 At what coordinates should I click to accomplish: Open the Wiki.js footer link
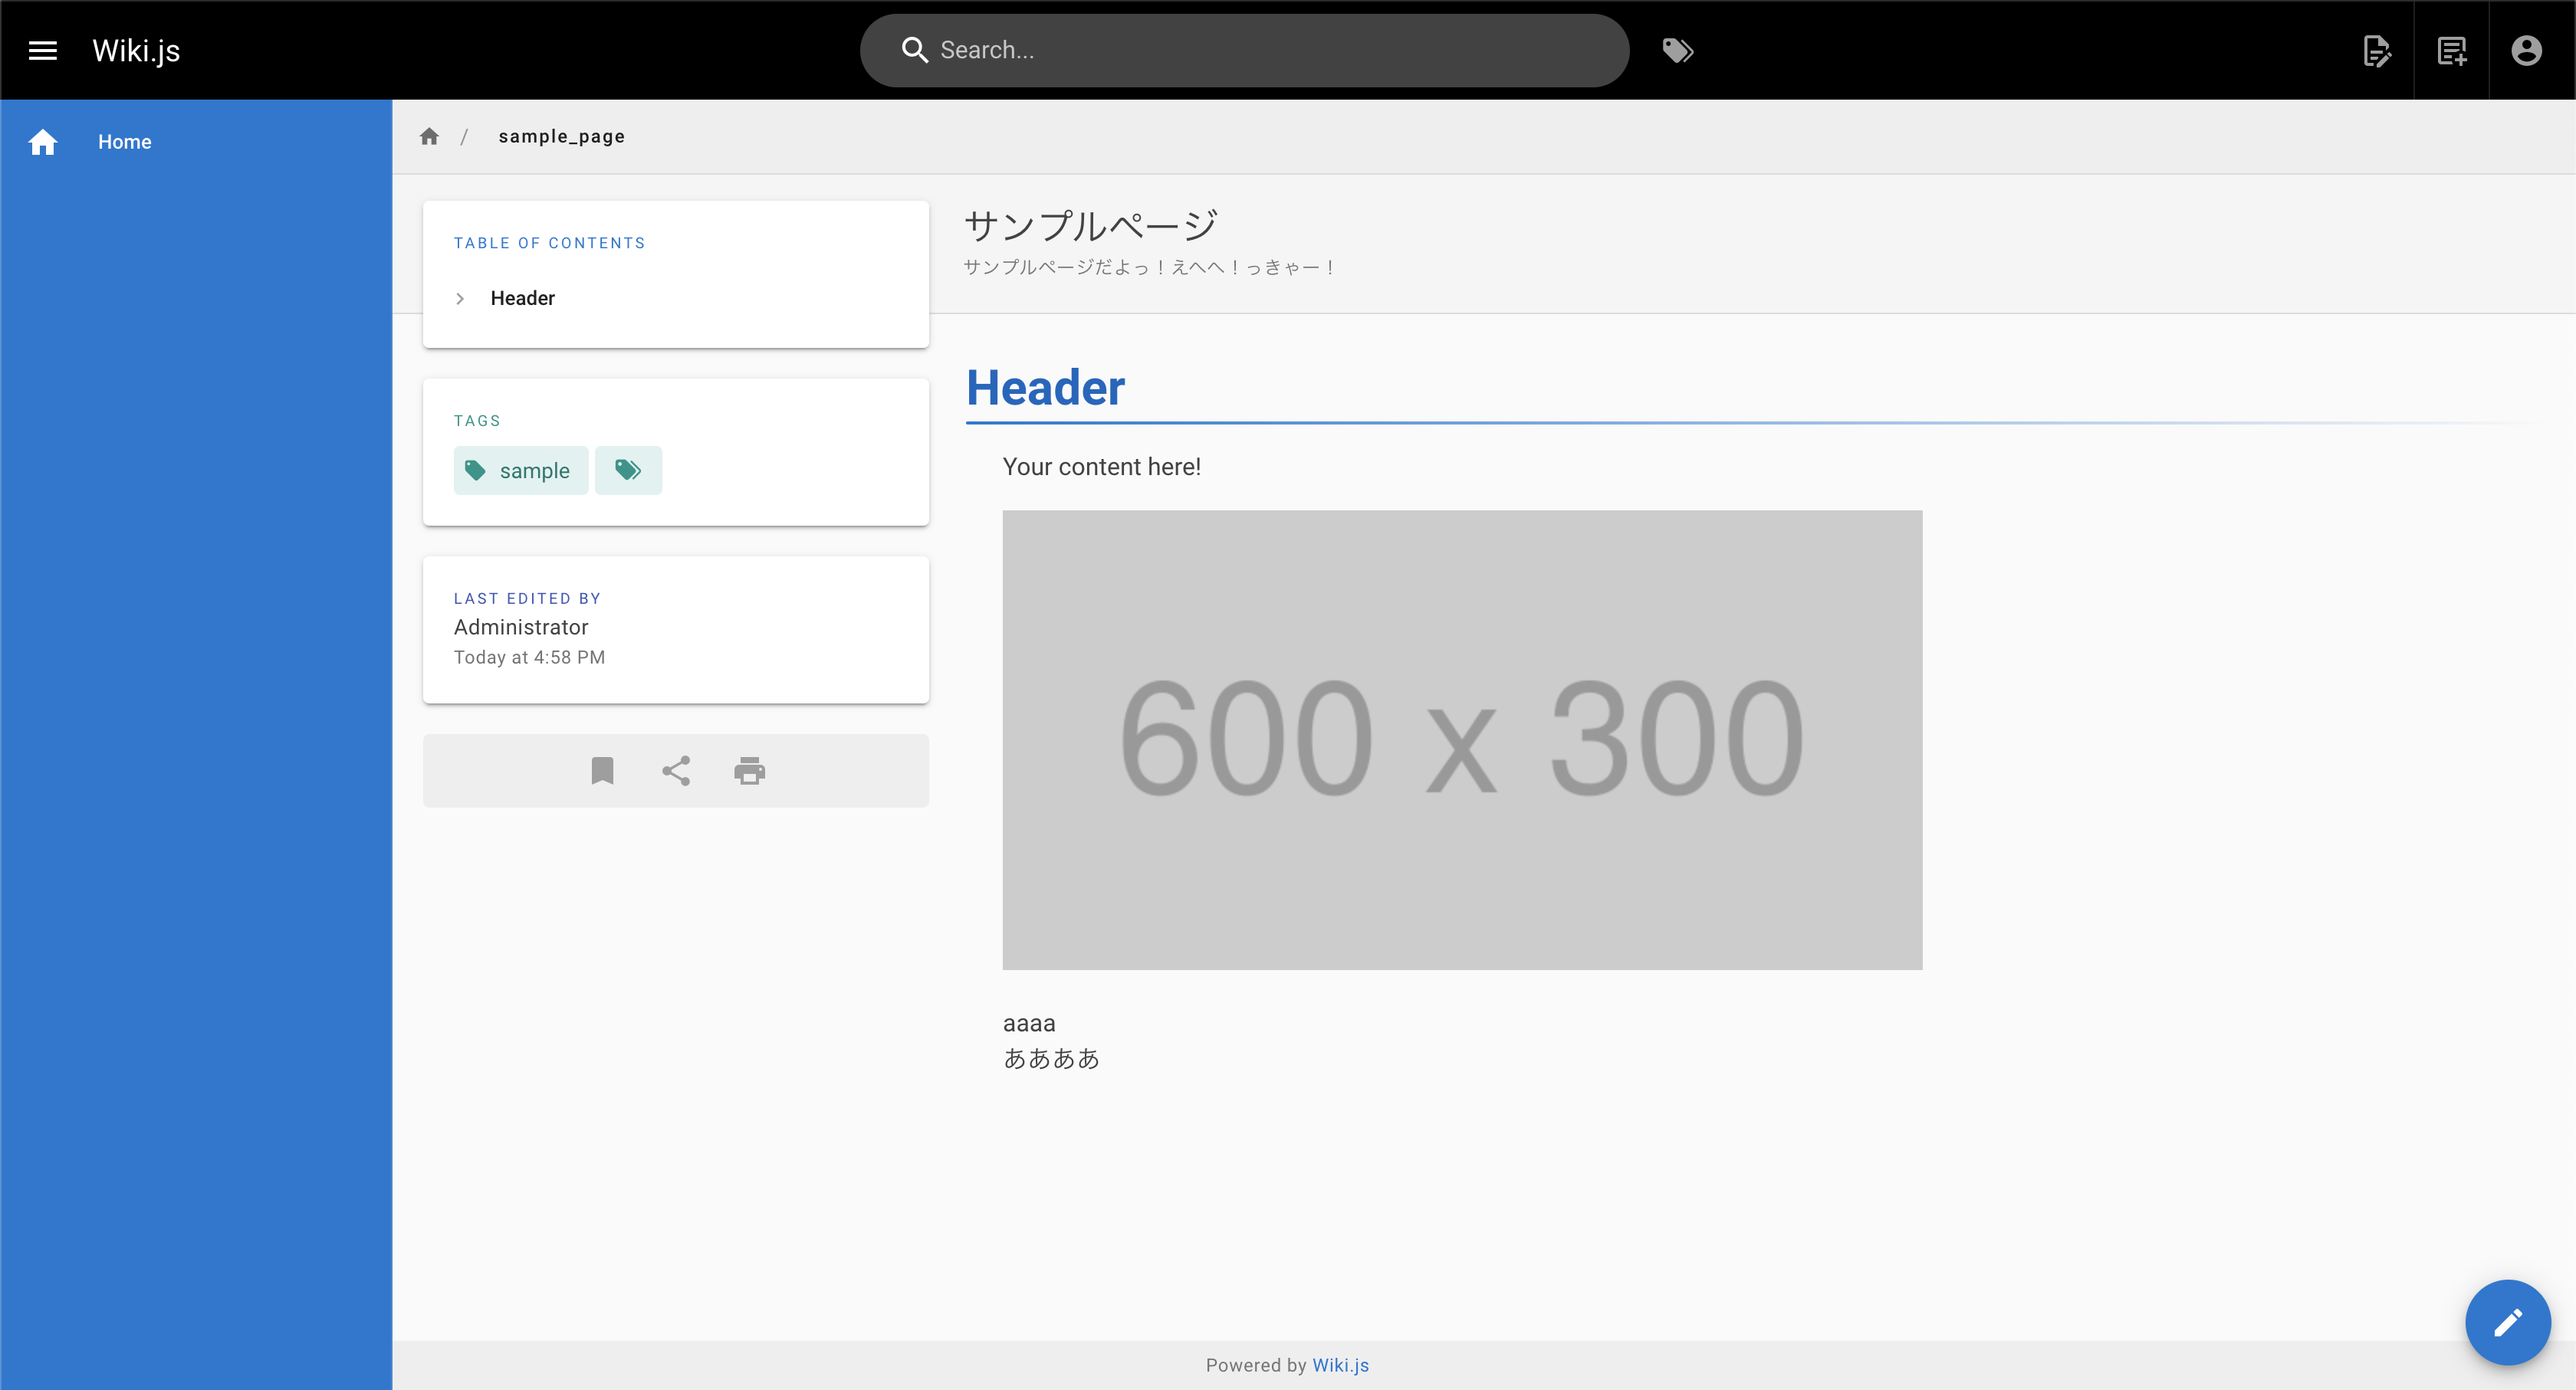click(1340, 1365)
